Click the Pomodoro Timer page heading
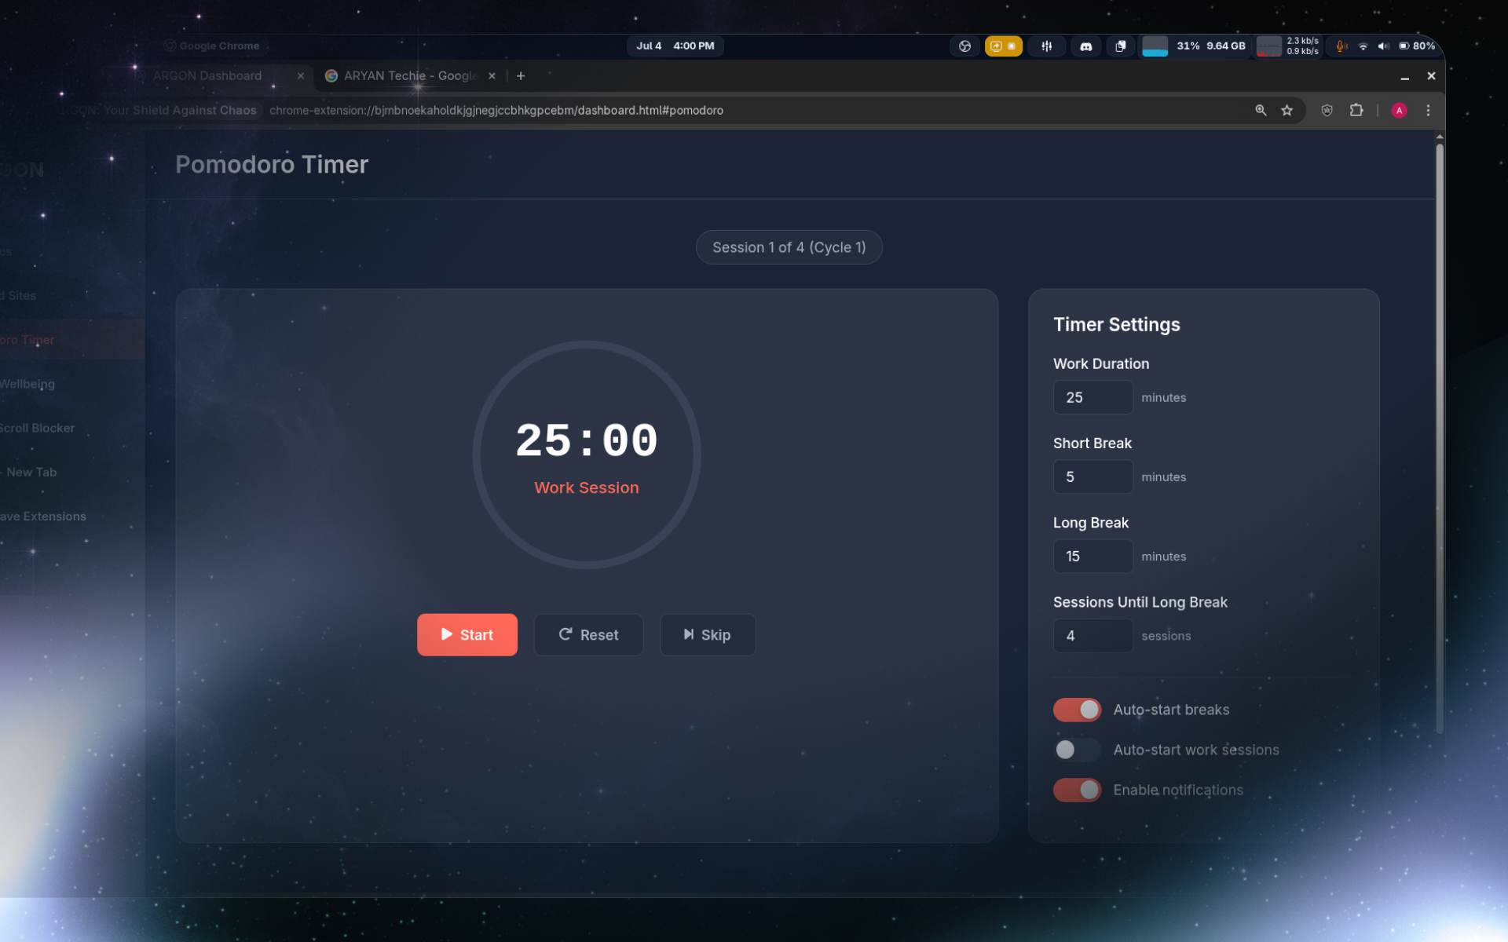The width and height of the screenshot is (1508, 942). click(272, 164)
